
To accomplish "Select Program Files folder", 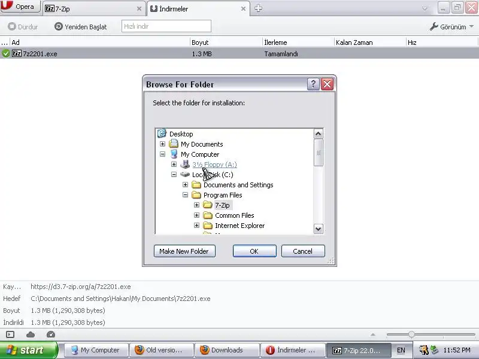I will 223,195.
